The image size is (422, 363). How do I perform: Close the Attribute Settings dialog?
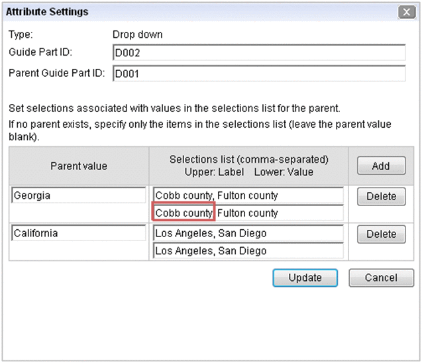[x=406, y=13]
